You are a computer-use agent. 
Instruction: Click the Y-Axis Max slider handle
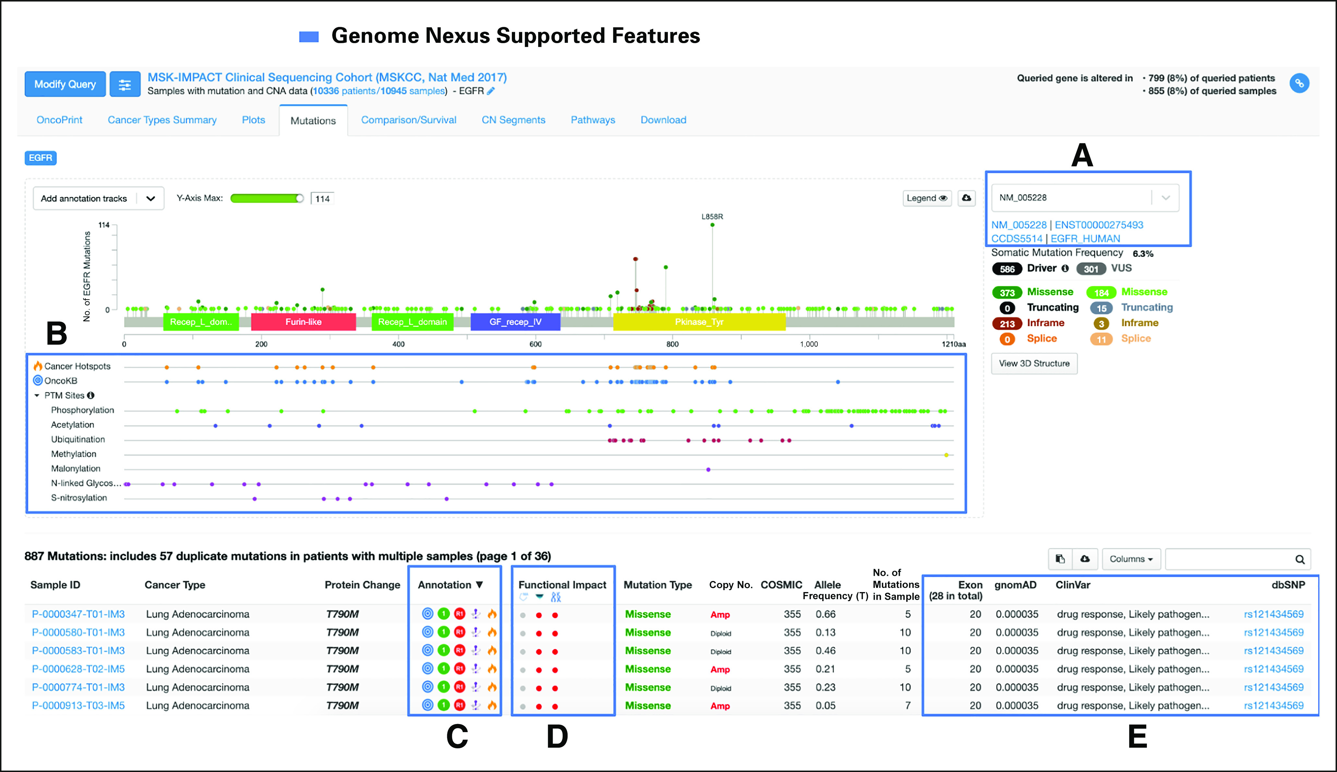300,198
